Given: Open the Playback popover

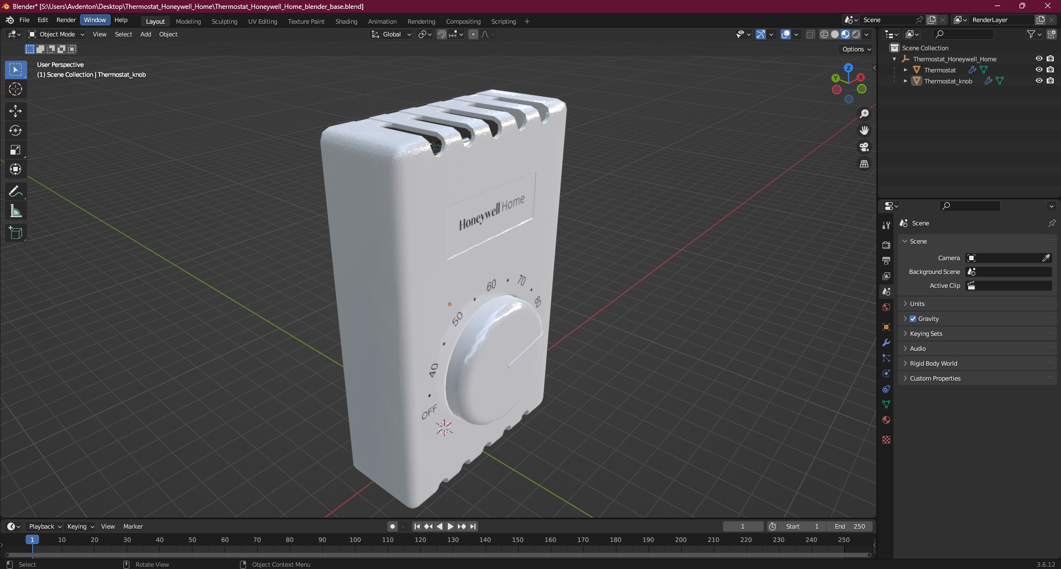Looking at the screenshot, I should tap(45, 526).
